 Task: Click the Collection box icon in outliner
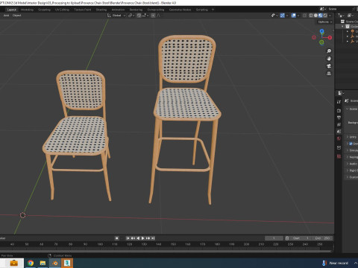(x=348, y=26)
